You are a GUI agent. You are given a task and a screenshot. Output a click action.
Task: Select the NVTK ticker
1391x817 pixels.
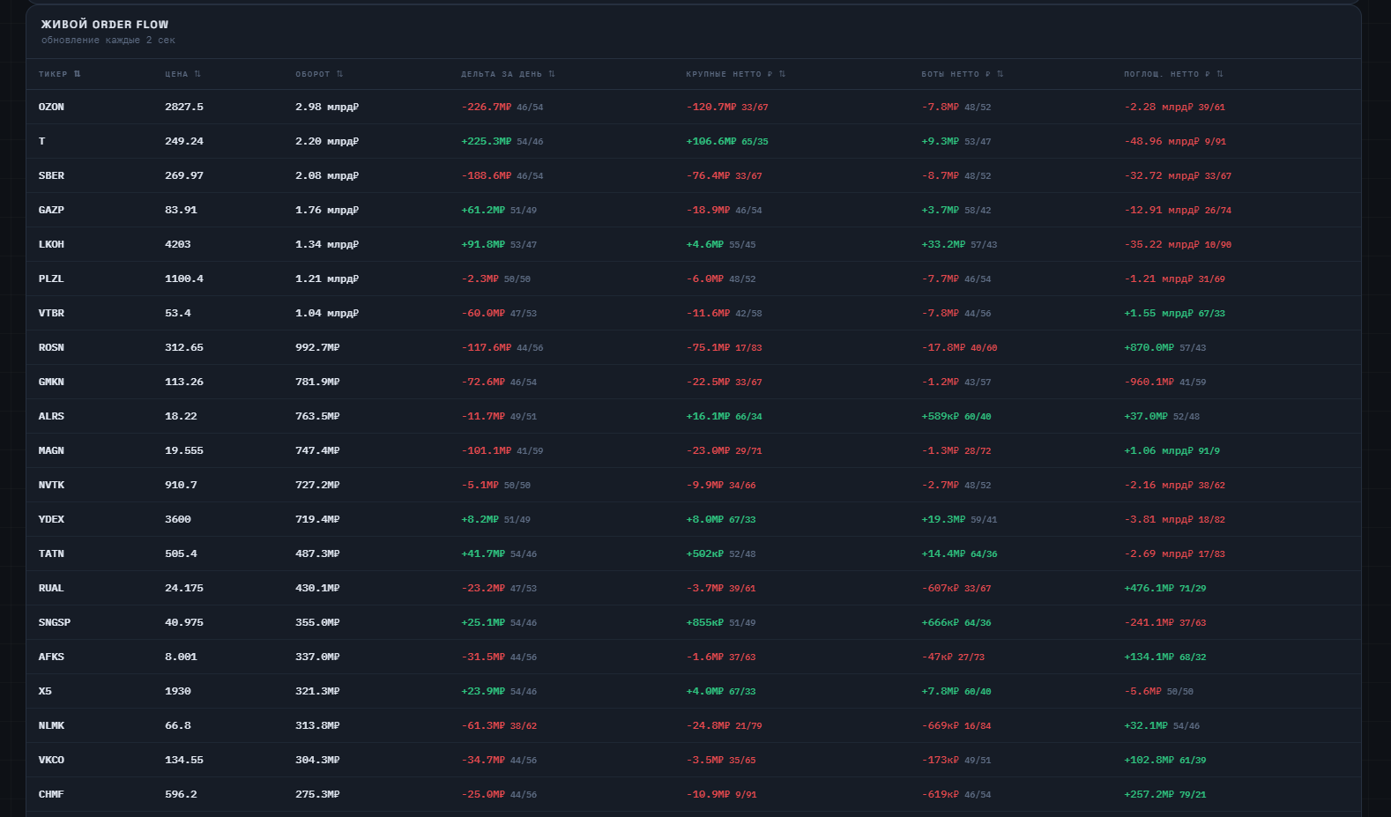coord(51,485)
